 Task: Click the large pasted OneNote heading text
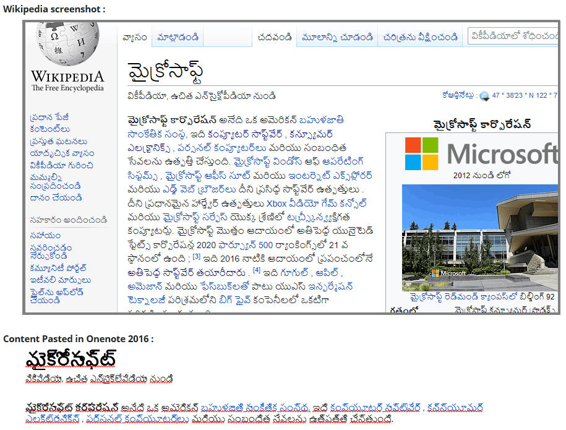pyautogui.click(x=71, y=359)
